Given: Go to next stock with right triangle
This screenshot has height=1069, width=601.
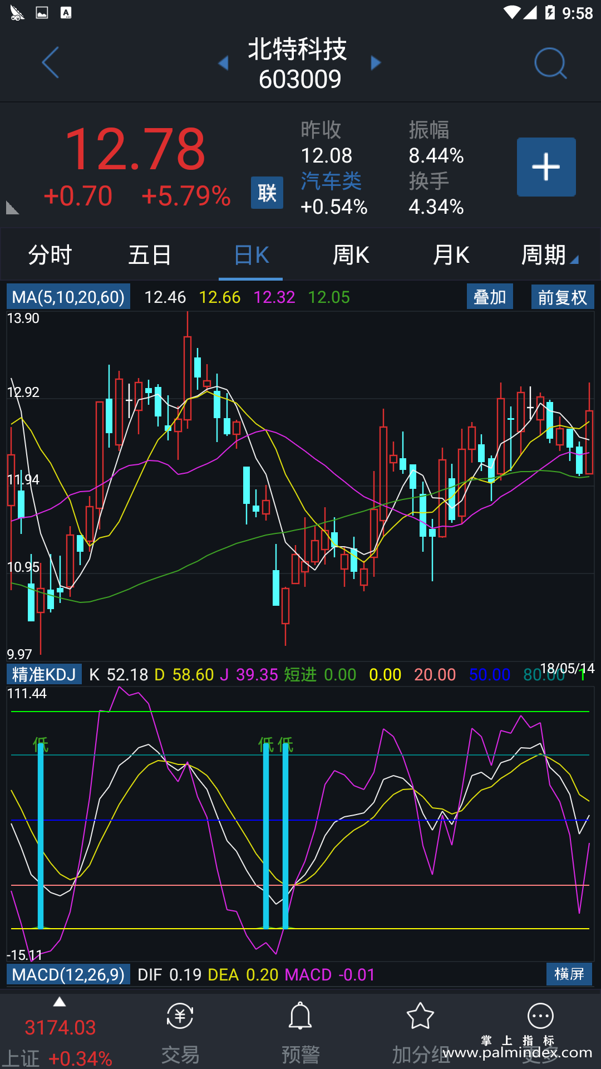Looking at the screenshot, I should point(376,63).
